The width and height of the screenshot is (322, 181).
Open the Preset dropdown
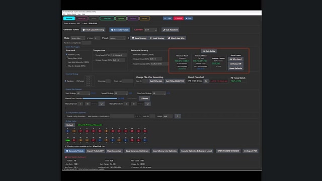tap(117, 38)
